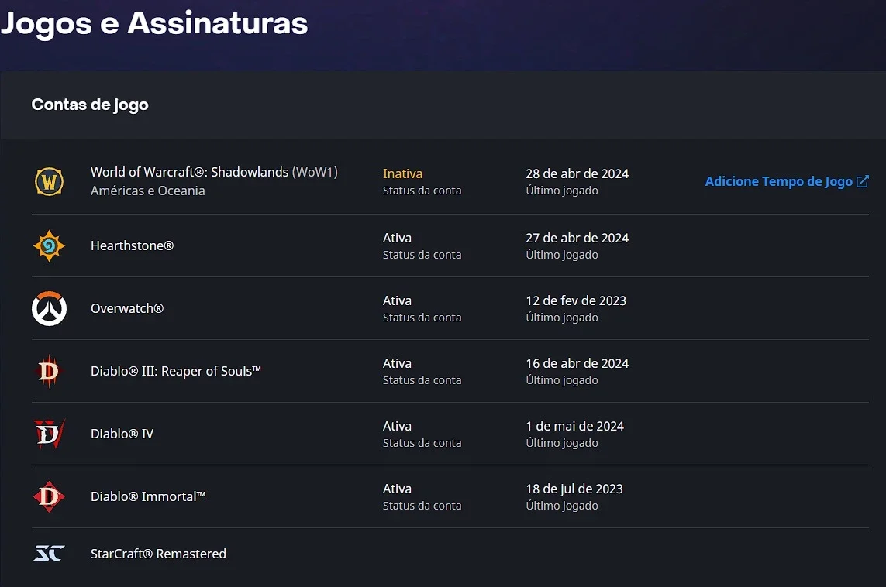Click Último jogado label in Diablo IV row

tap(562, 442)
